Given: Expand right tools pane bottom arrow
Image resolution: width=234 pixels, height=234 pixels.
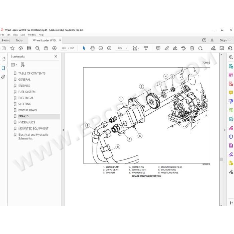Looking at the screenshot, I should coord(231,203).
